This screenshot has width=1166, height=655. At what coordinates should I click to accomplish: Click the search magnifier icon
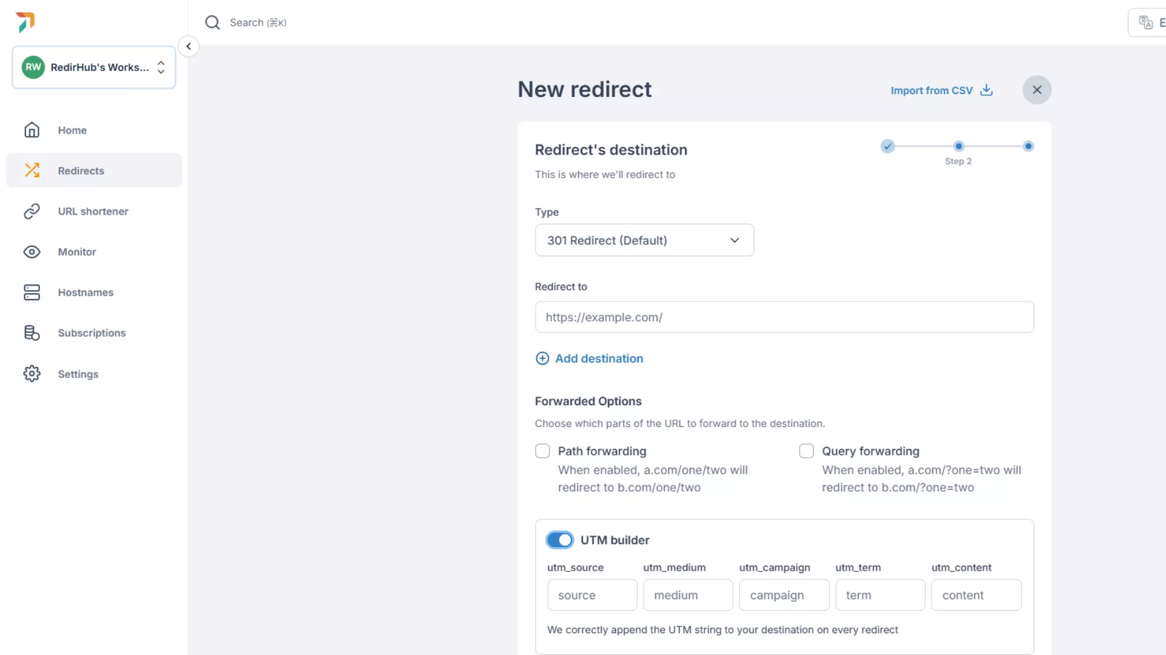tap(212, 22)
